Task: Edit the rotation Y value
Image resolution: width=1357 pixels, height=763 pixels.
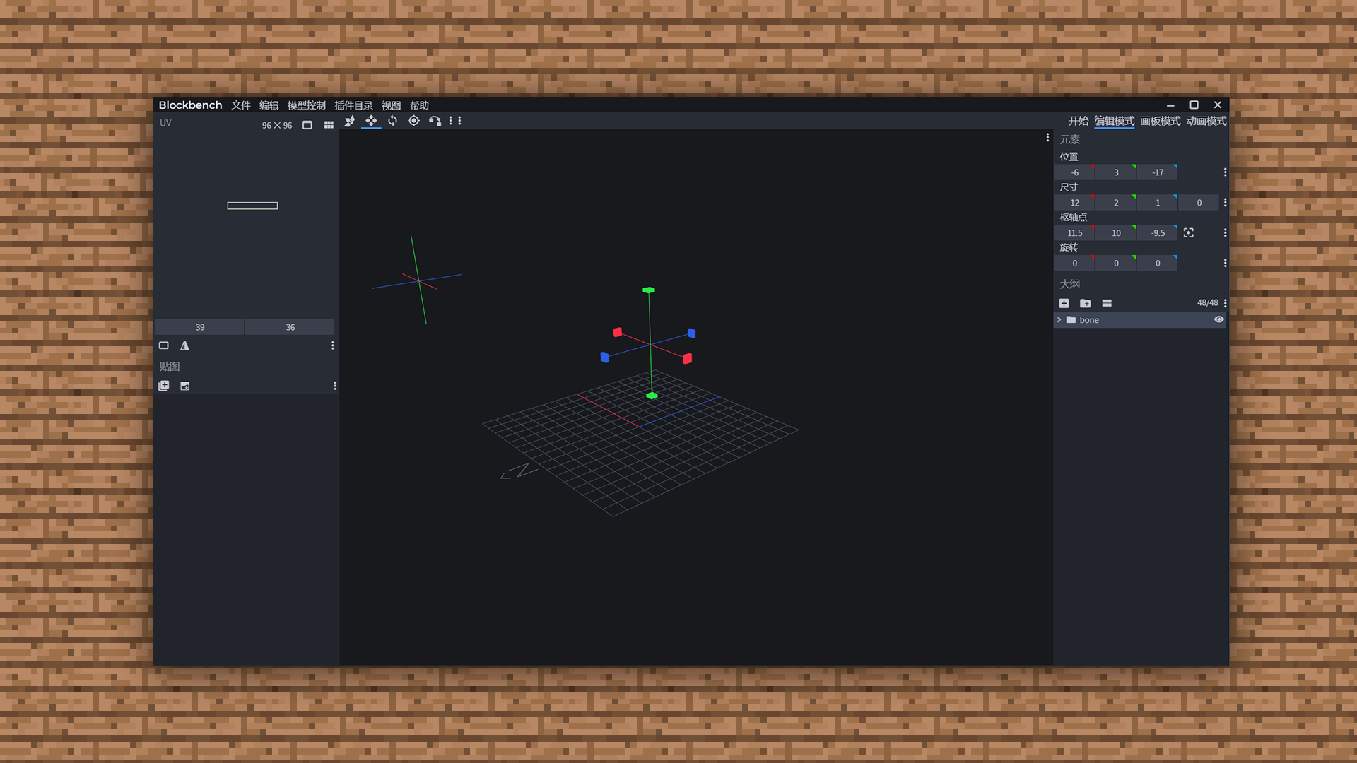Action: coord(1116,264)
